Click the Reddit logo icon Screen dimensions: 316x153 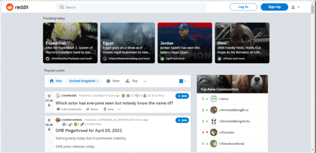(x=10, y=7)
